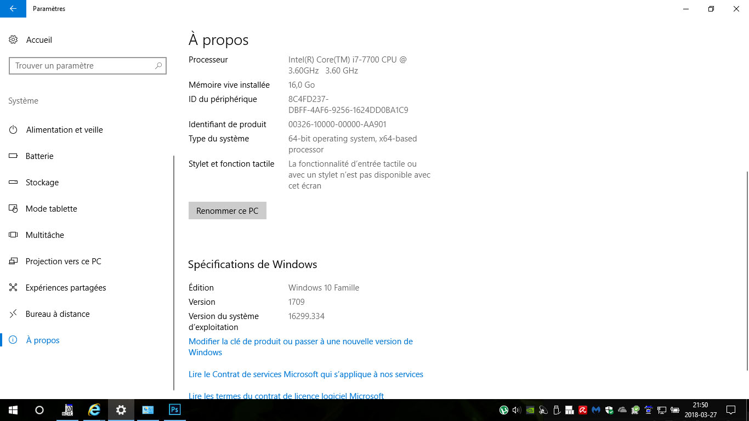Open Bureau à distance settings

(57, 314)
